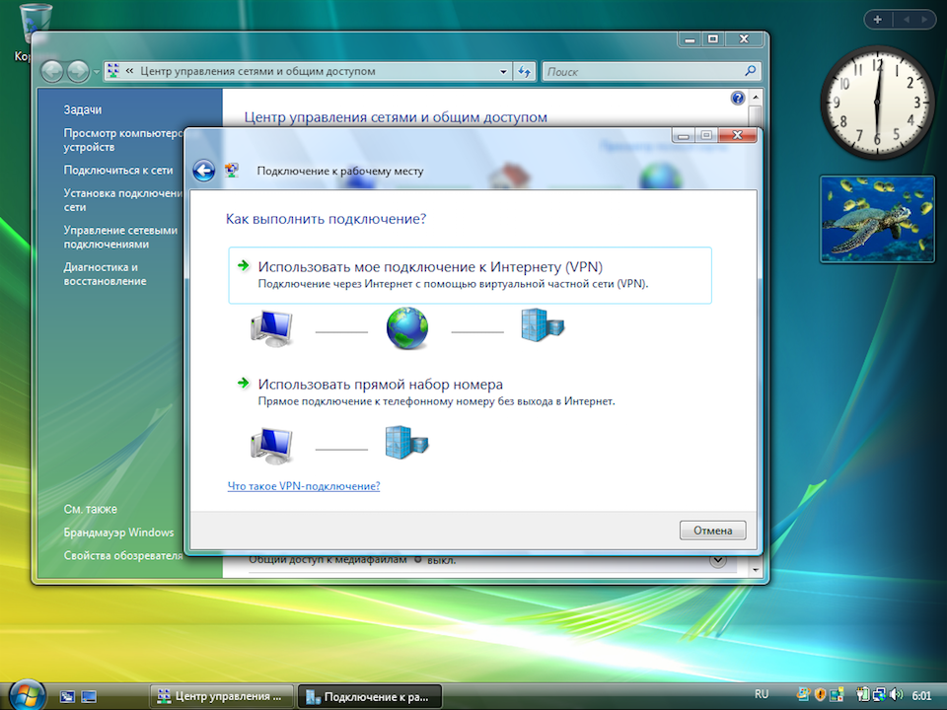
Task: Click the building icon in the direct dial diagram
Action: (406, 442)
